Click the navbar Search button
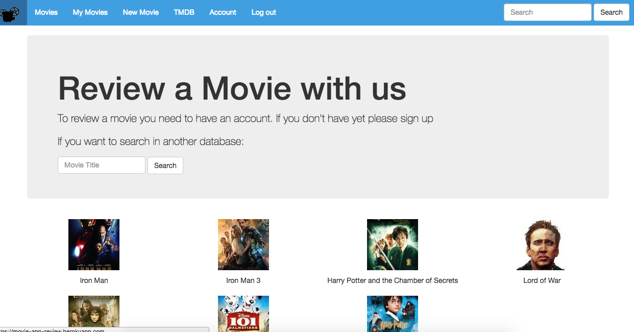 (612, 12)
